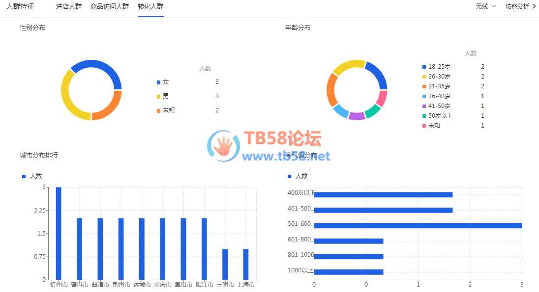Image resolution: width=539 pixels, height=292 pixels.
Task: Click the 人数 legend icon above 淘气值 chart
Action: coord(289,176)
